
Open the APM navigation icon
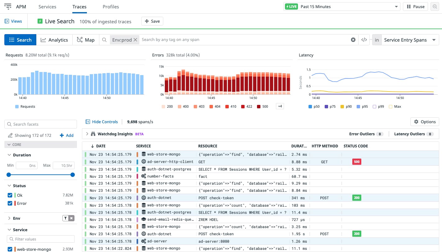click(x=7, y=6)
